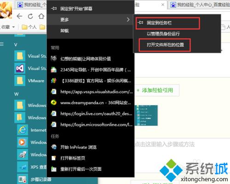Open www.dreamypanda.cn jump list entry
230x184 pixels.
click(x=91, y=102)
